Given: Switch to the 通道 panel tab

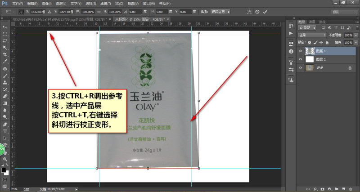Looking at the screenshot, I should (x=312, y=22).
